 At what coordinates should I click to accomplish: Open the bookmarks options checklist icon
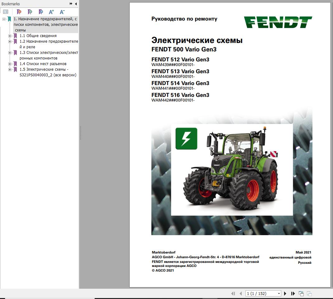[6, 12]
